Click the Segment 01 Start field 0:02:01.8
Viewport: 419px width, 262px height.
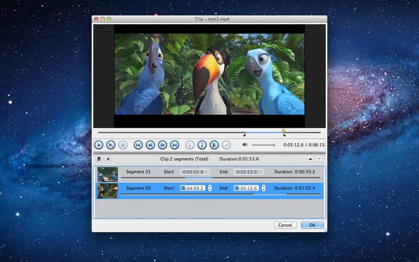click(195, 172)
